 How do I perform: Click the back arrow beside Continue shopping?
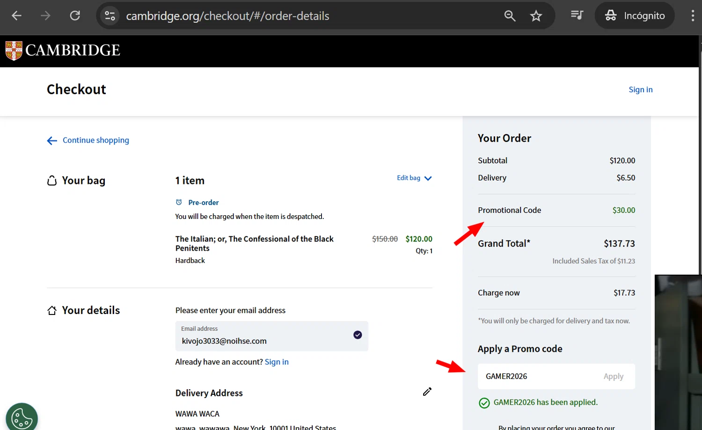click(52, 141)
